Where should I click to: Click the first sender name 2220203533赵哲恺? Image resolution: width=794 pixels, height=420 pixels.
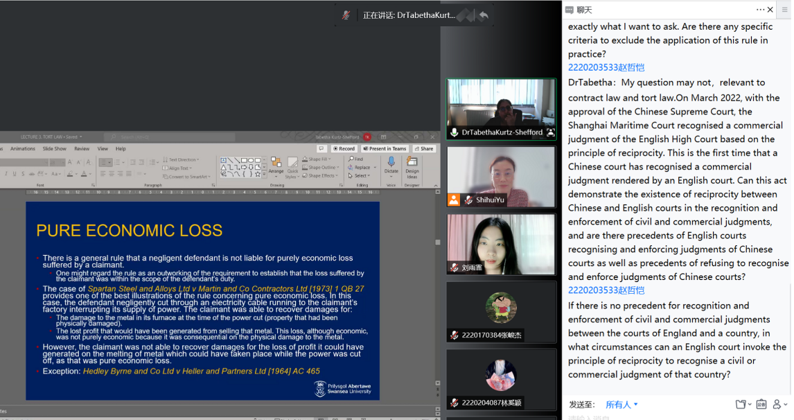(606, 67)
